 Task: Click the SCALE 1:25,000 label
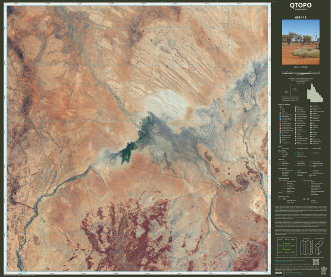[301, 67]
